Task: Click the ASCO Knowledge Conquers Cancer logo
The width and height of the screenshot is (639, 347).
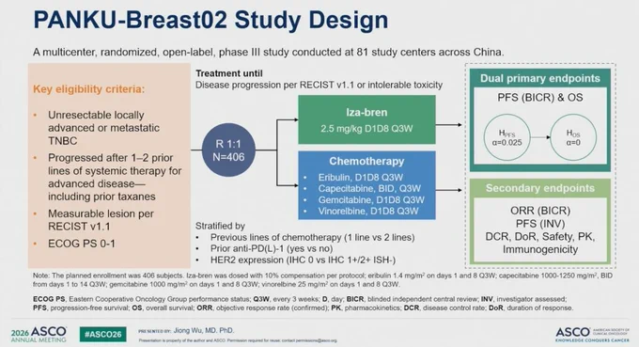Action: click(592, 334)
